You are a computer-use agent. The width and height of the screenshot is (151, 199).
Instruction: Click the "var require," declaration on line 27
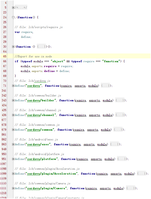(24, 32)
